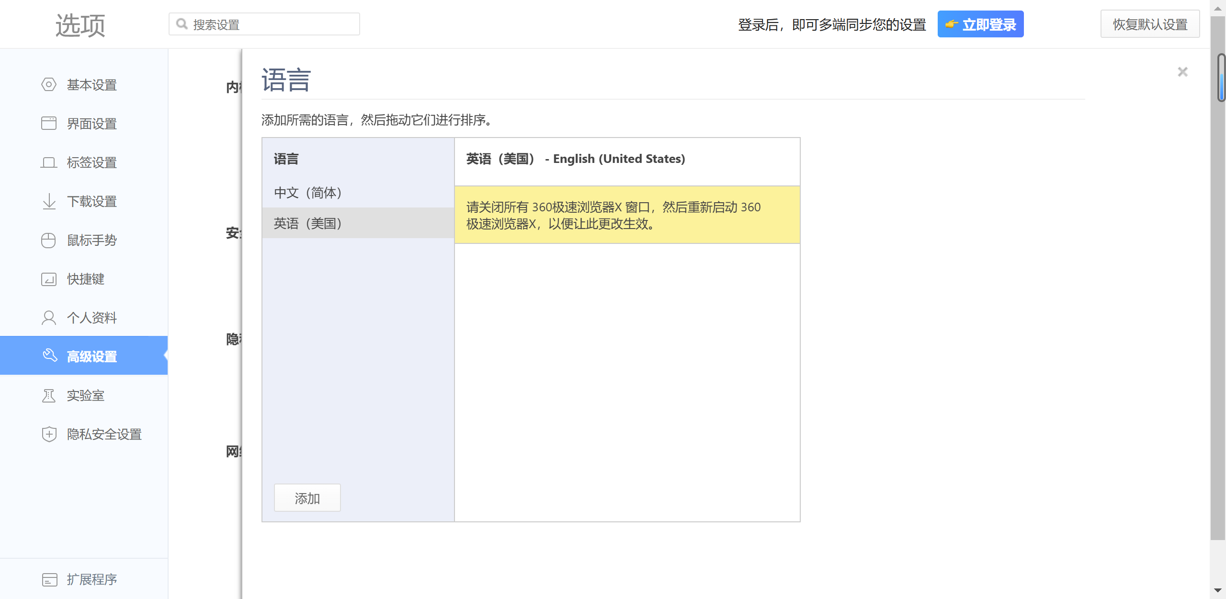Click the 下载设置 download arrow icon
Screen dimensions: 1226x599
[x=49, y=201]
